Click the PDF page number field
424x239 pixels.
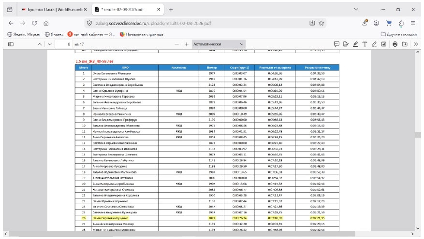coord(63,44)
